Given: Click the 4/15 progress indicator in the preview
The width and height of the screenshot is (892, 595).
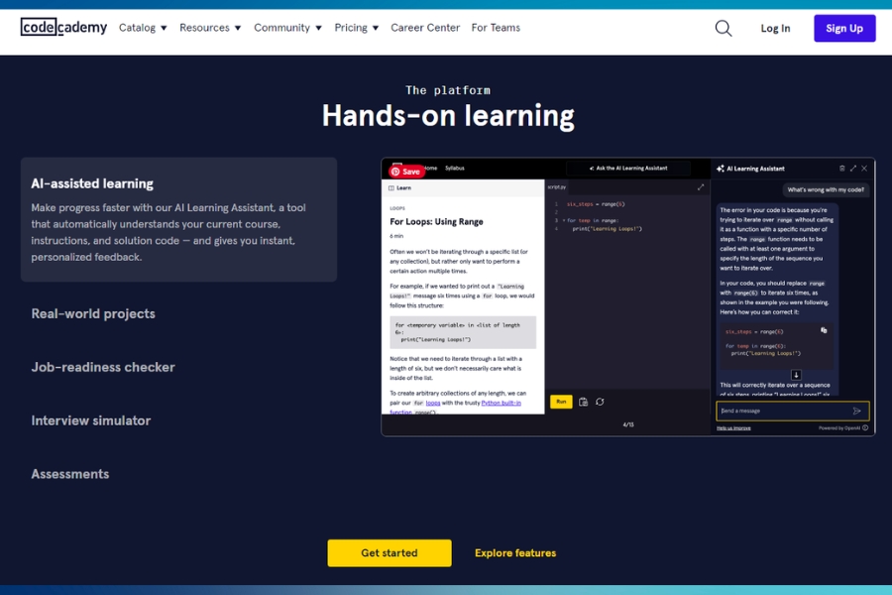Looking at the screenshot, I should (x=628, y=424).
